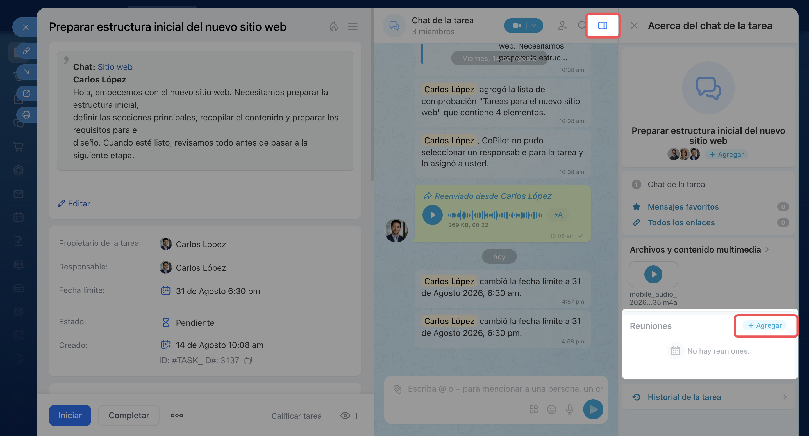Screen dimensions: 809x436
Task: Click Calificar tarea
Action: 296,416
